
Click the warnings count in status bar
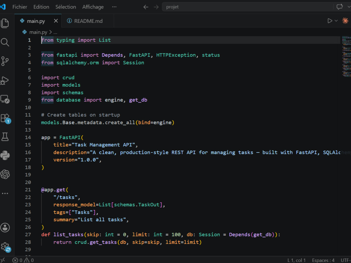click(x=29, y=260)
